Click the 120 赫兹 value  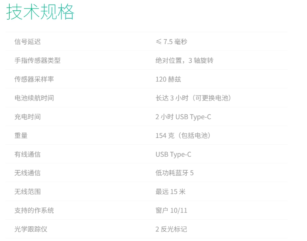(168, 79)
